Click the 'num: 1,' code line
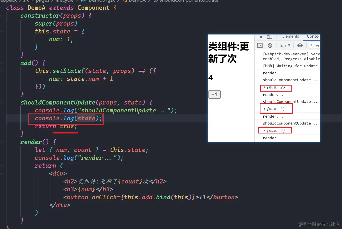The image size is (342, 229). (x=61, y=39)
